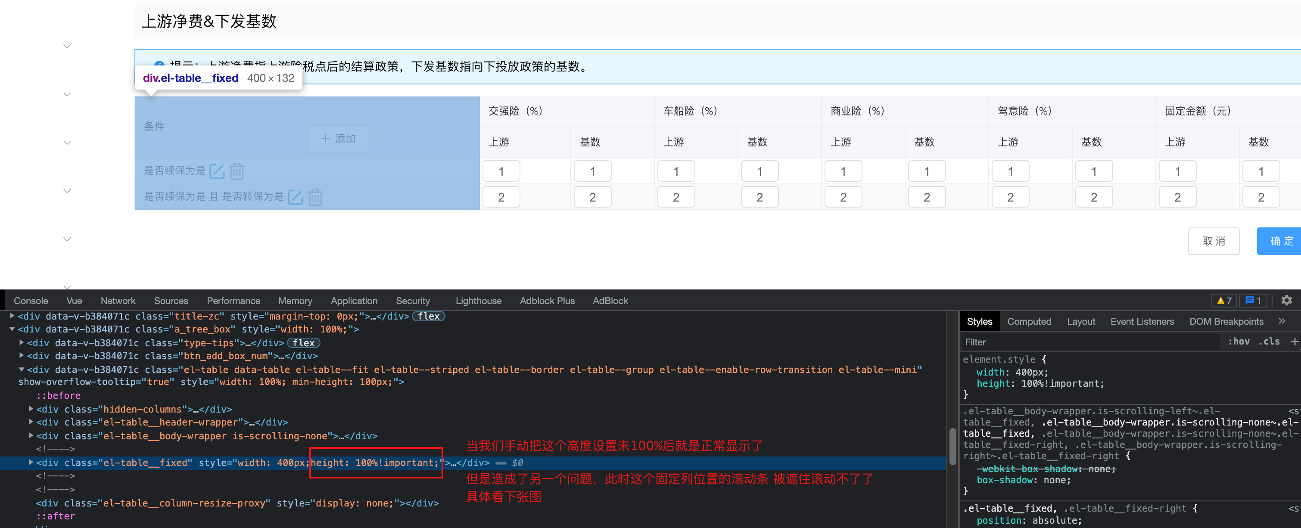Collapse the a_tree_box div node
This screenshot has height=528, width=1301.
[12, 329]
